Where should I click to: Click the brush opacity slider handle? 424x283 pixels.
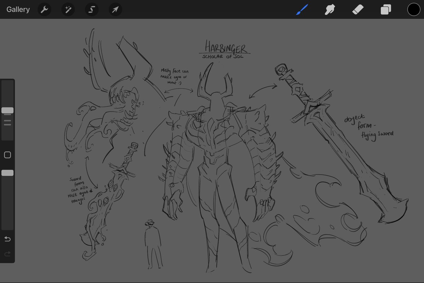7,173
